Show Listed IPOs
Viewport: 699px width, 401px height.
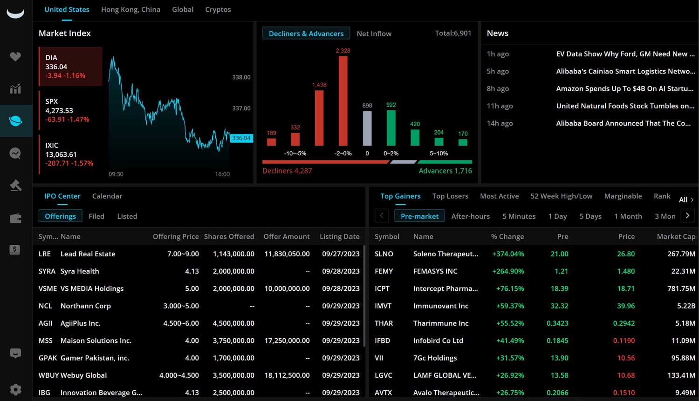click(x=127, y=216)
